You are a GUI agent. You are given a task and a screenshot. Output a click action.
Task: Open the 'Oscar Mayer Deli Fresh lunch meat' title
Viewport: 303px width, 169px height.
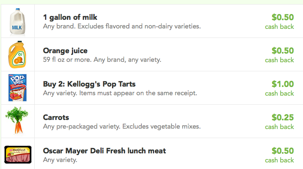(x=104, y=151)
